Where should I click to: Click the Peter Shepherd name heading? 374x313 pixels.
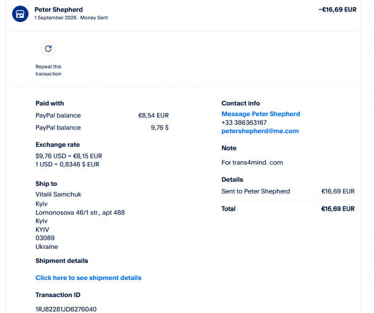pyautogui.click(x=59, y=10)
